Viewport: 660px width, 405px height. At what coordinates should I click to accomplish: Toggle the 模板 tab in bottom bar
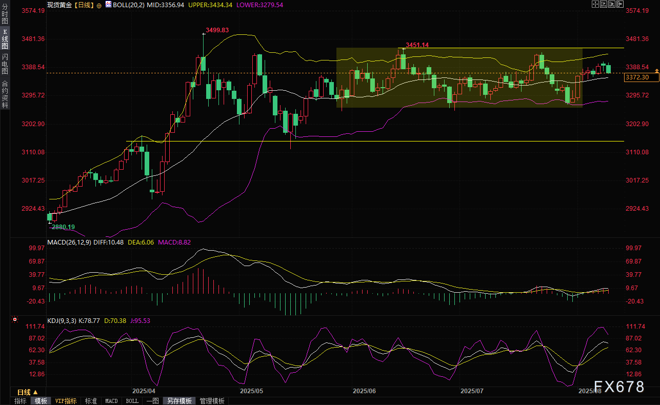pyautogui.click(x=41, y=401)
